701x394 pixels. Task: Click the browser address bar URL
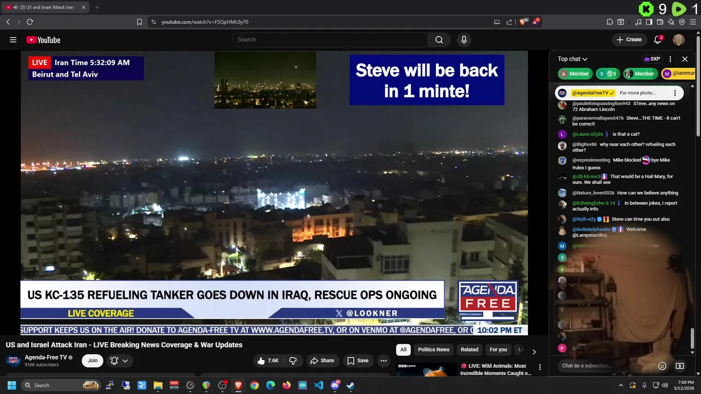[205, 22]
